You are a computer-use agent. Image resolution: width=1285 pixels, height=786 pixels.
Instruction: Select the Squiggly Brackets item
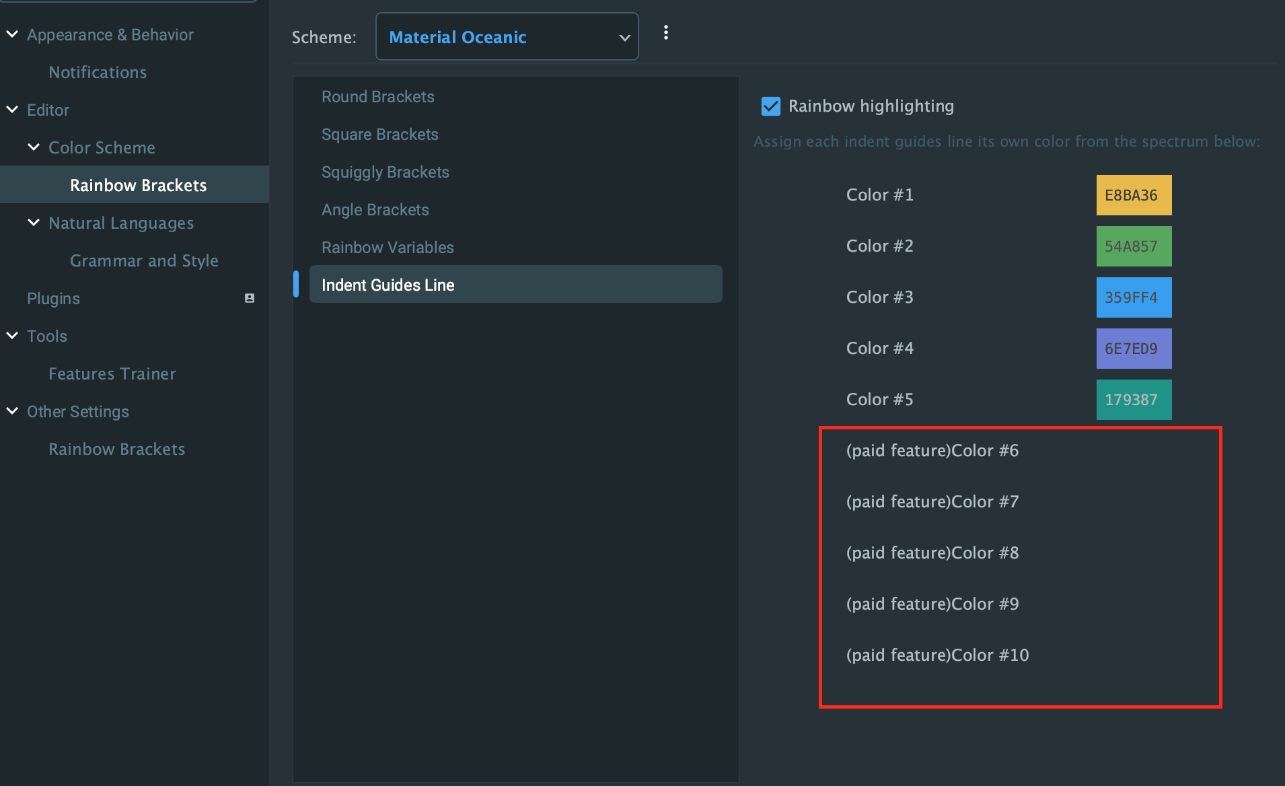385,172
